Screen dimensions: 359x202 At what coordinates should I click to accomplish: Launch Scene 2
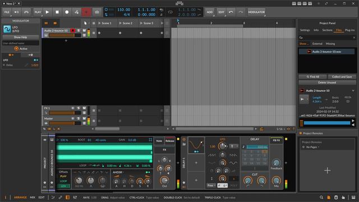coord(121,23)
